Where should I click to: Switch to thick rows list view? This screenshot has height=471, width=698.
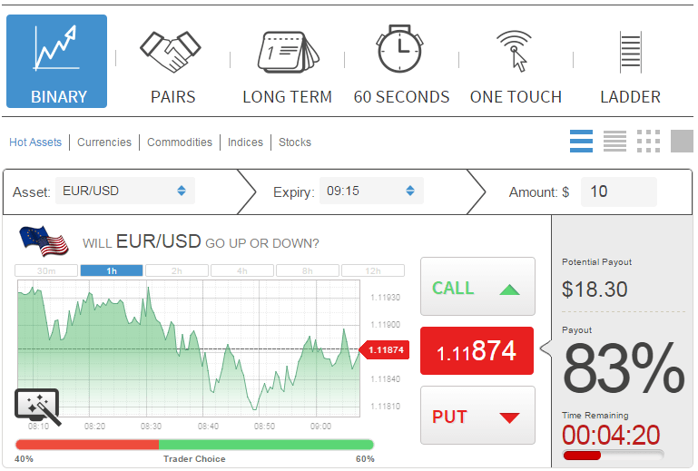(581, 142)
